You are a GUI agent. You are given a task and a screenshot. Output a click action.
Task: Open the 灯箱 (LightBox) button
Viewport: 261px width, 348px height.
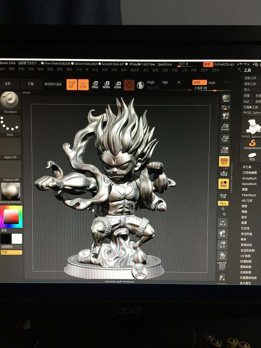31,84
